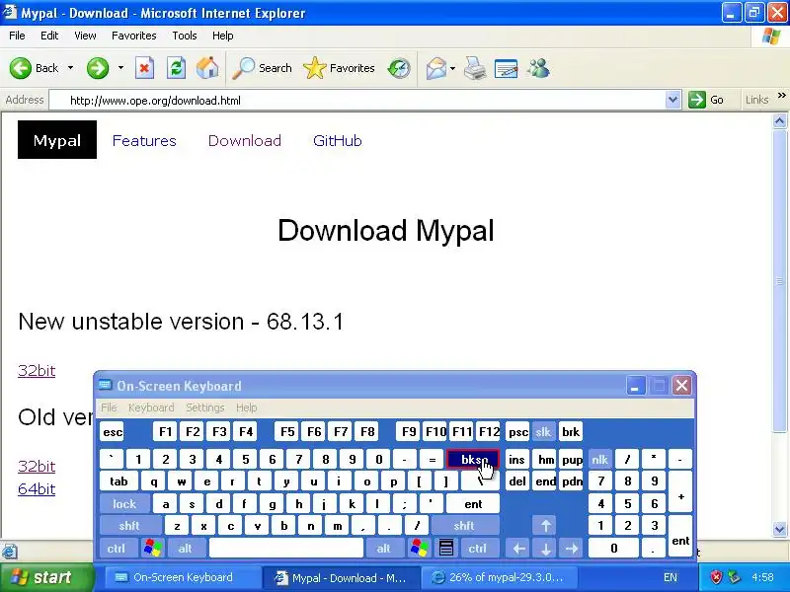Click the security shield tray icon
The image size is (790, 592).
[717, 577]
